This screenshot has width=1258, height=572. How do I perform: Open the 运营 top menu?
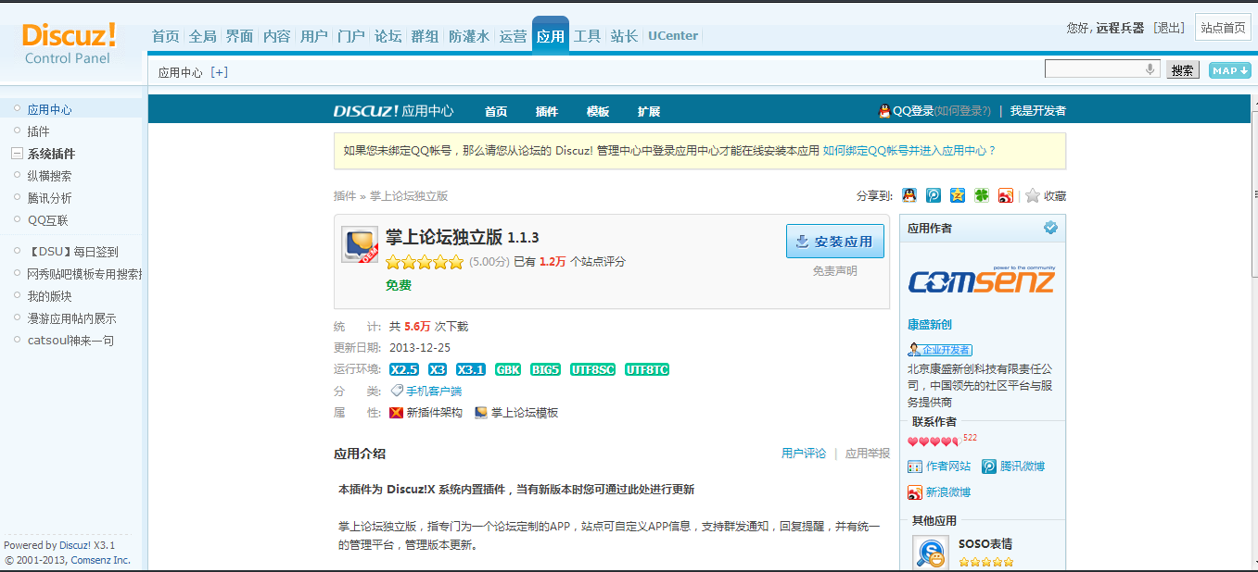(x=513, y=36)
